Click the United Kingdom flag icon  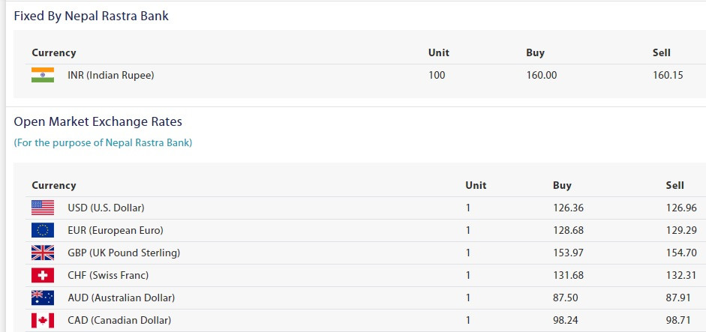point(43,253)
